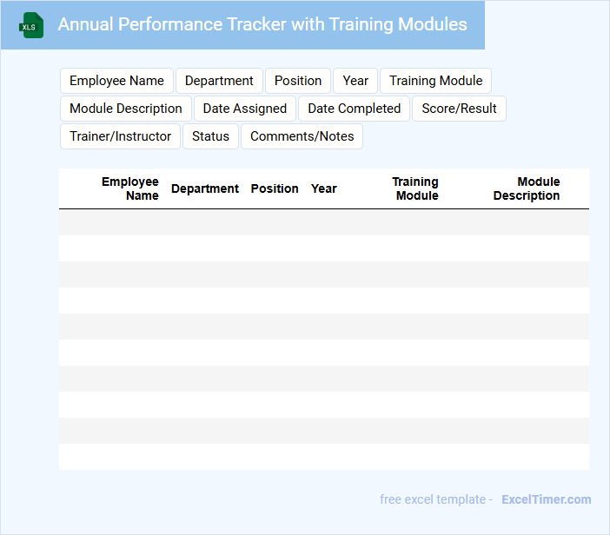
Task: Select the Position column header
Action: pos(275,188)
